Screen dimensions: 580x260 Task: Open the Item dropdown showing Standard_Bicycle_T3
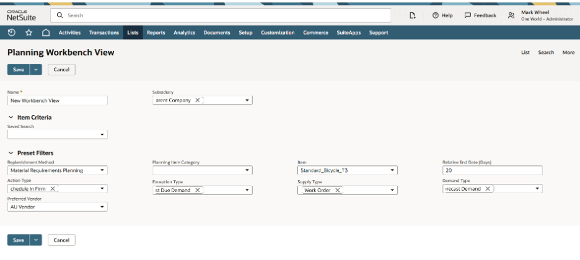click(392, 171)
